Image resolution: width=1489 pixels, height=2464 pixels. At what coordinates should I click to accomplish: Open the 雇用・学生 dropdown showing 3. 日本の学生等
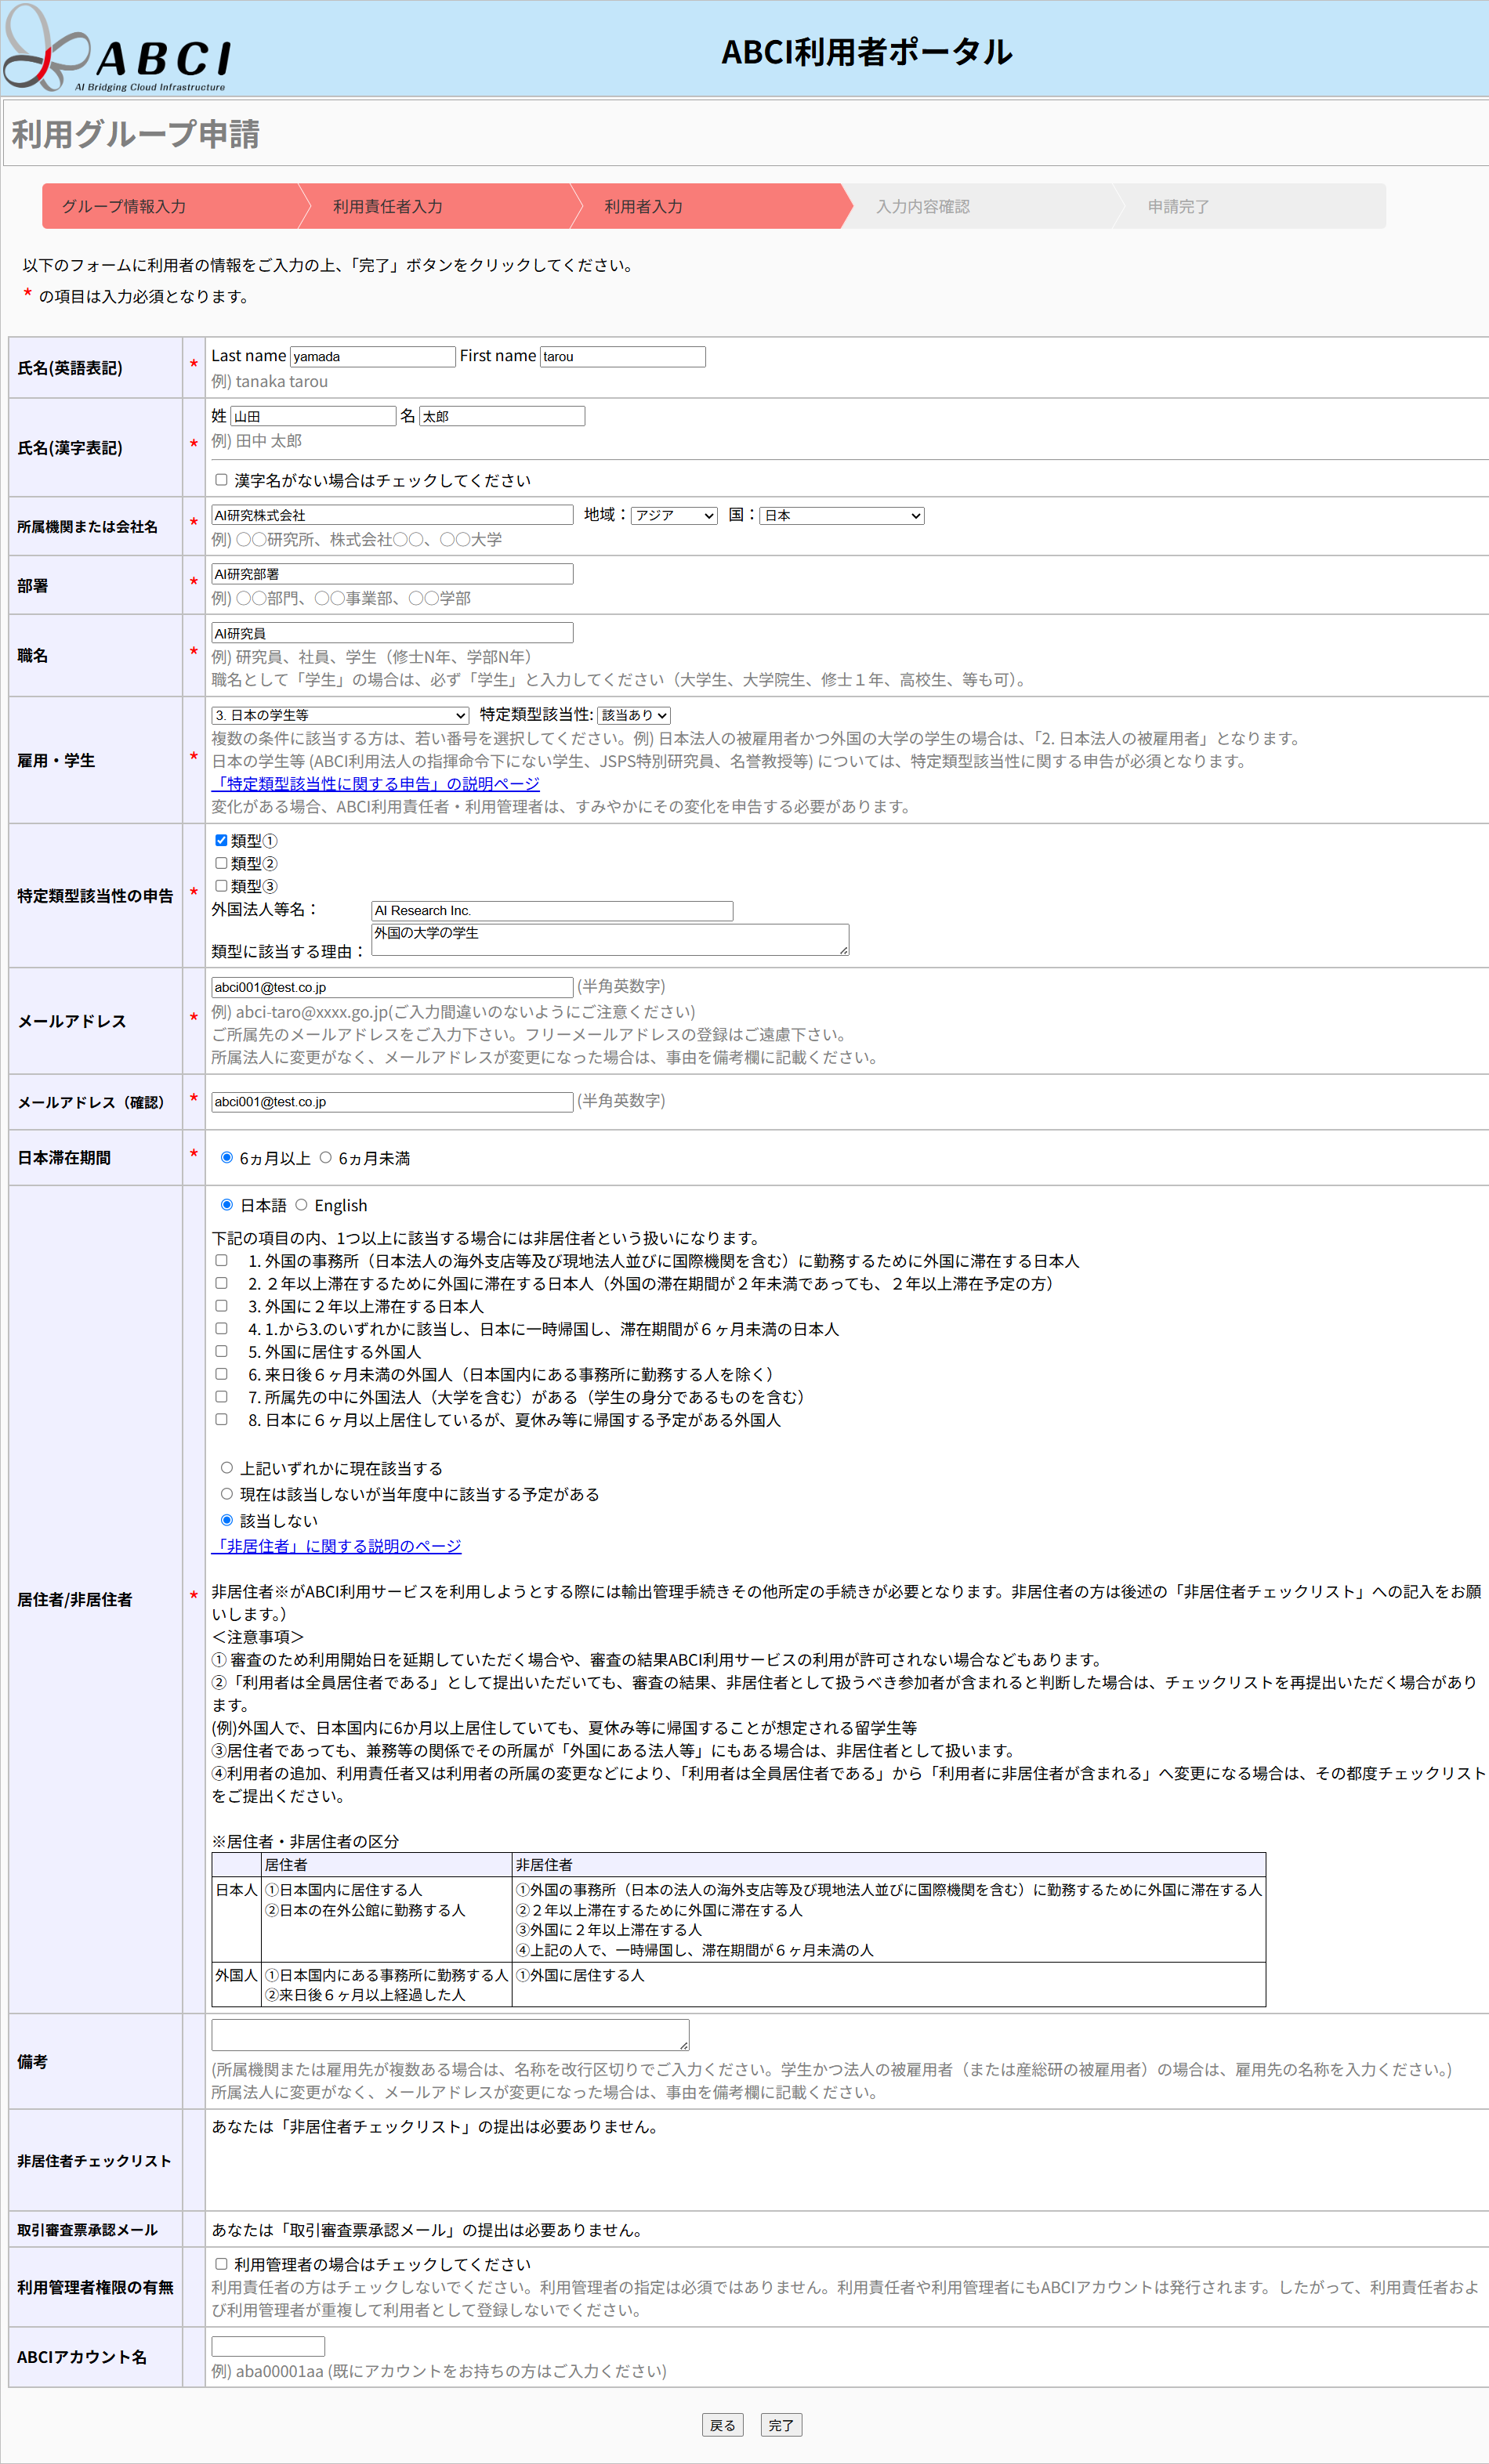pyautogui.click(x=340, y=715)
